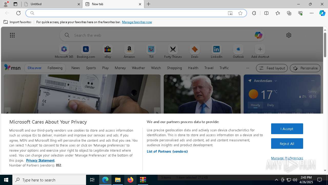
Task: Open the Watch menu item
Action: tap(156, 68)
